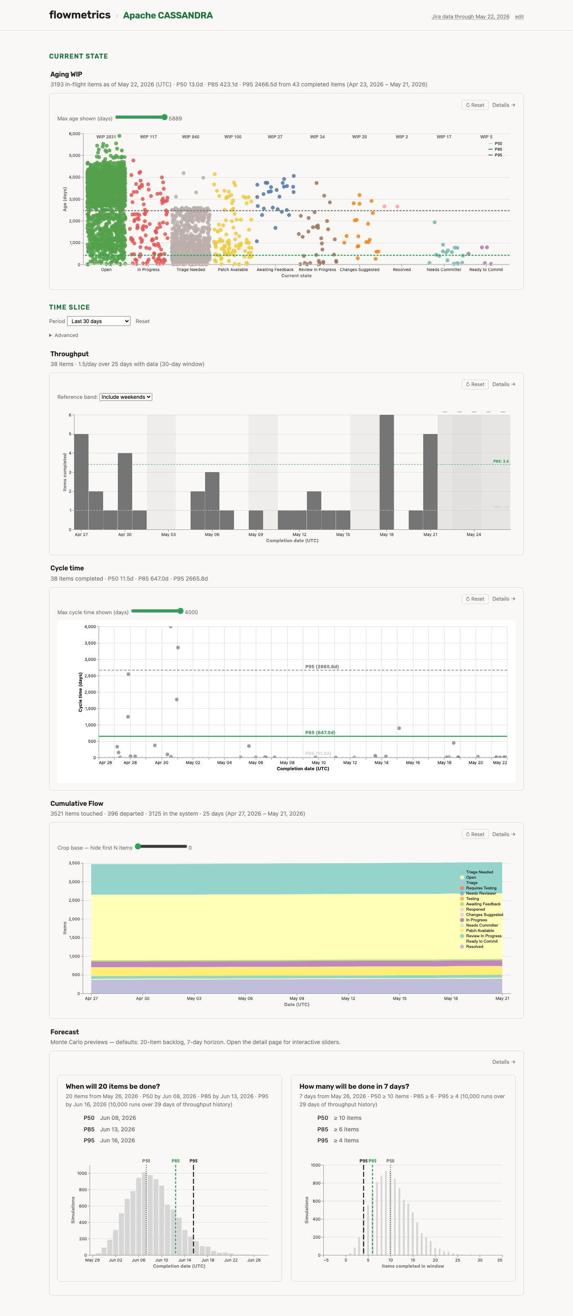This screenshot has width=573, height=1316.
Task: Click the Awaiting Feedback legend item in Cumulative Flow
Action: click(481, 904)
